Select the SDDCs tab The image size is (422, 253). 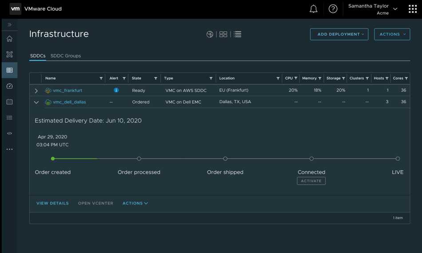38,56
